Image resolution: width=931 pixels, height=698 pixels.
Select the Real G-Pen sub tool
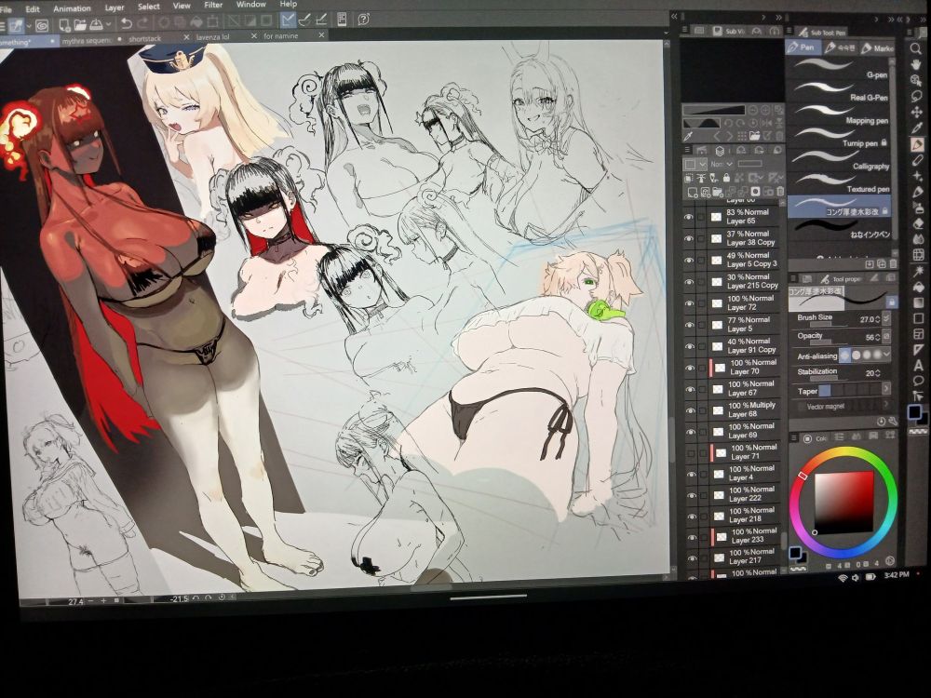840,92
